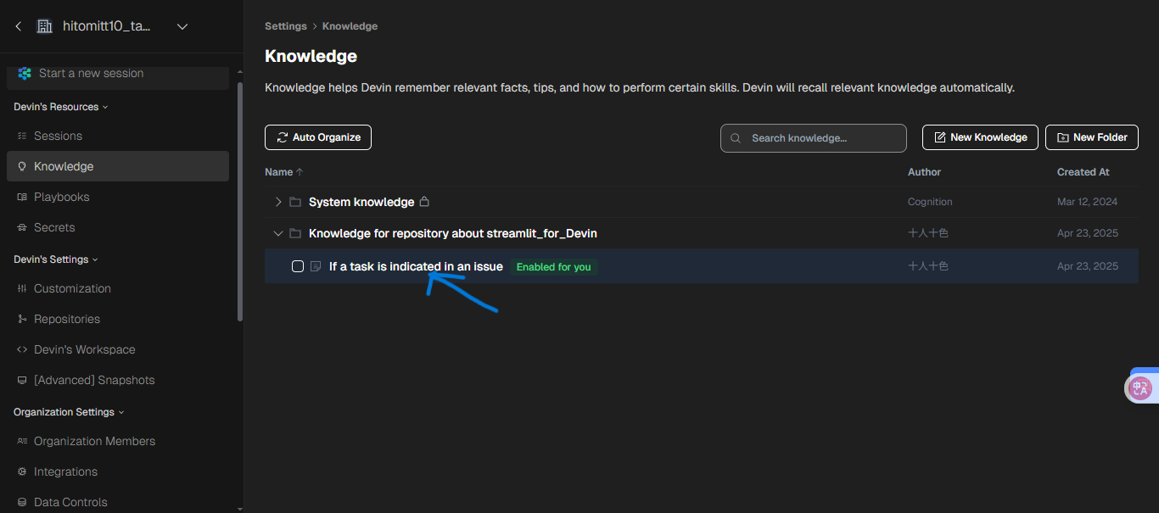Start a new session

pos(118,74)
